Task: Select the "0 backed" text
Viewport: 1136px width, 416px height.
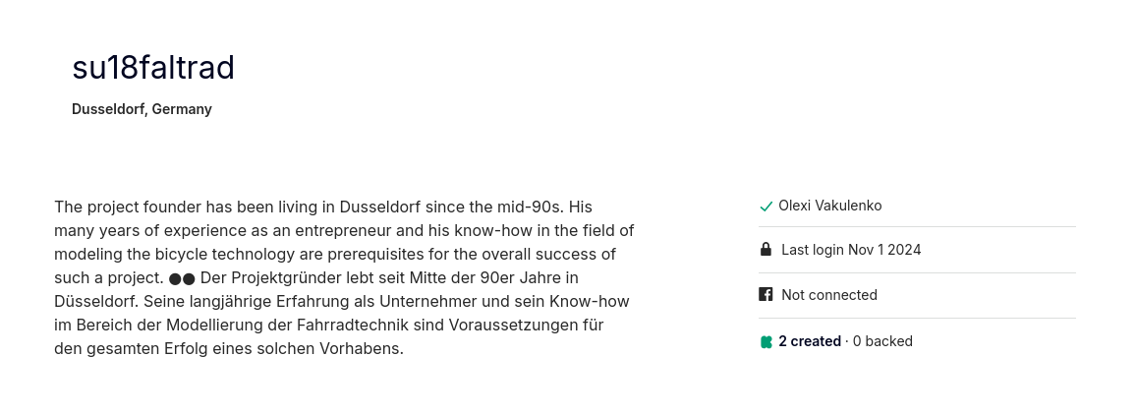Action: [x=882, y=341]
